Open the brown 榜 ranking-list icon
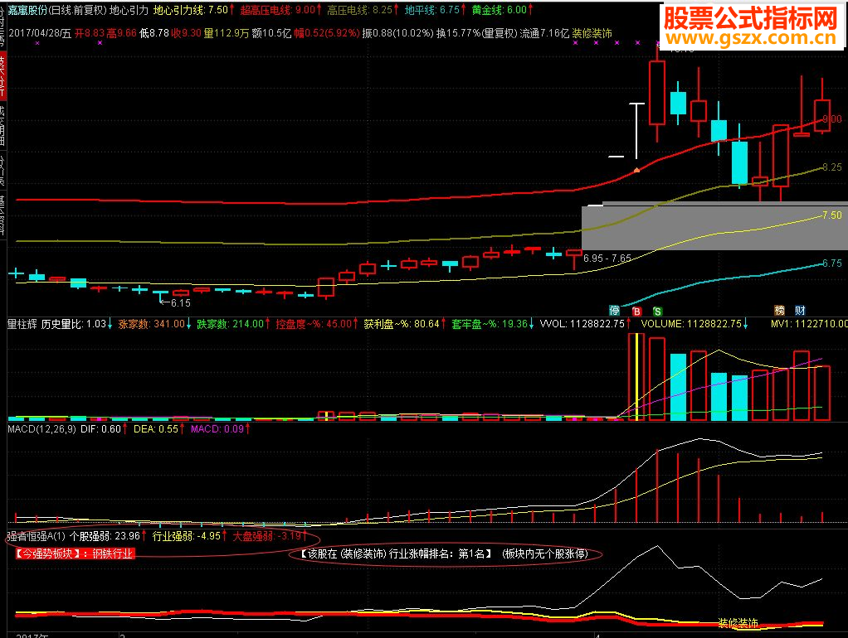 (x=779, y=311)
